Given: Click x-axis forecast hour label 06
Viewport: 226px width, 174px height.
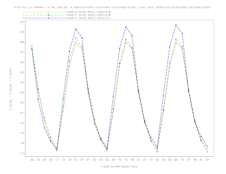Looking at the screenshot, I should click(x=45, y=160).
